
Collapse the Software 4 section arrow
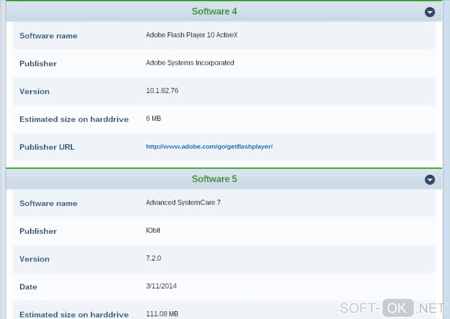coord(430,12)
